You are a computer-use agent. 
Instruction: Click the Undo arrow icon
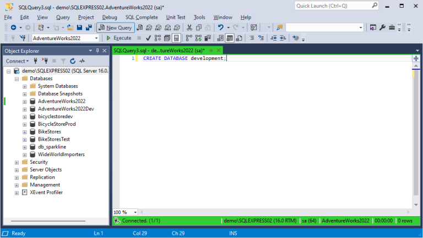click(x=220, y=27)
